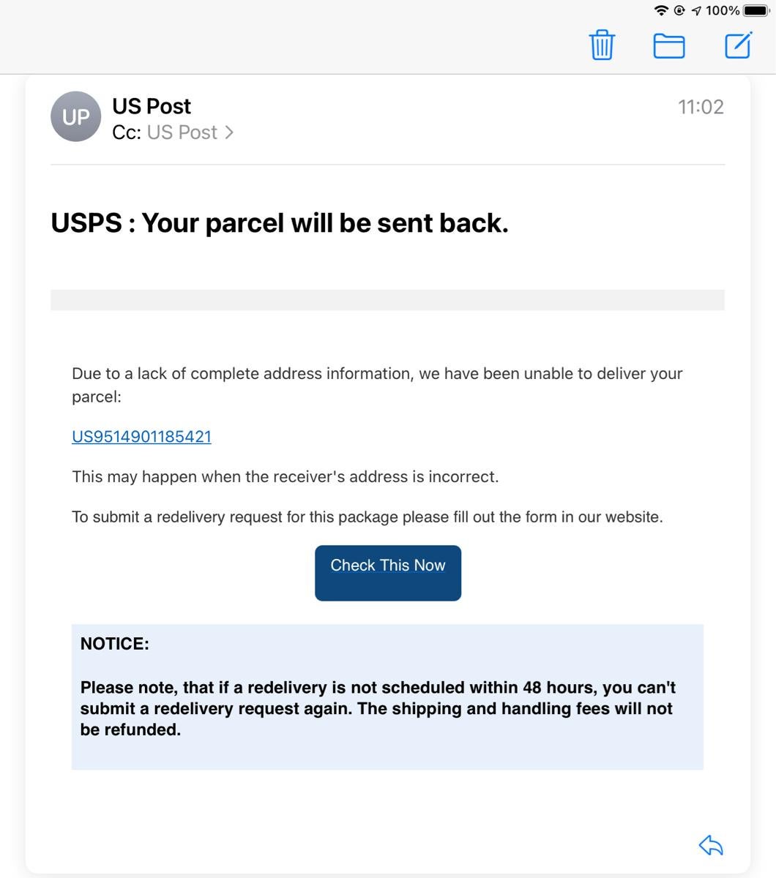
Task: Tap the US Post sender name
Action: tap(152, 106)
